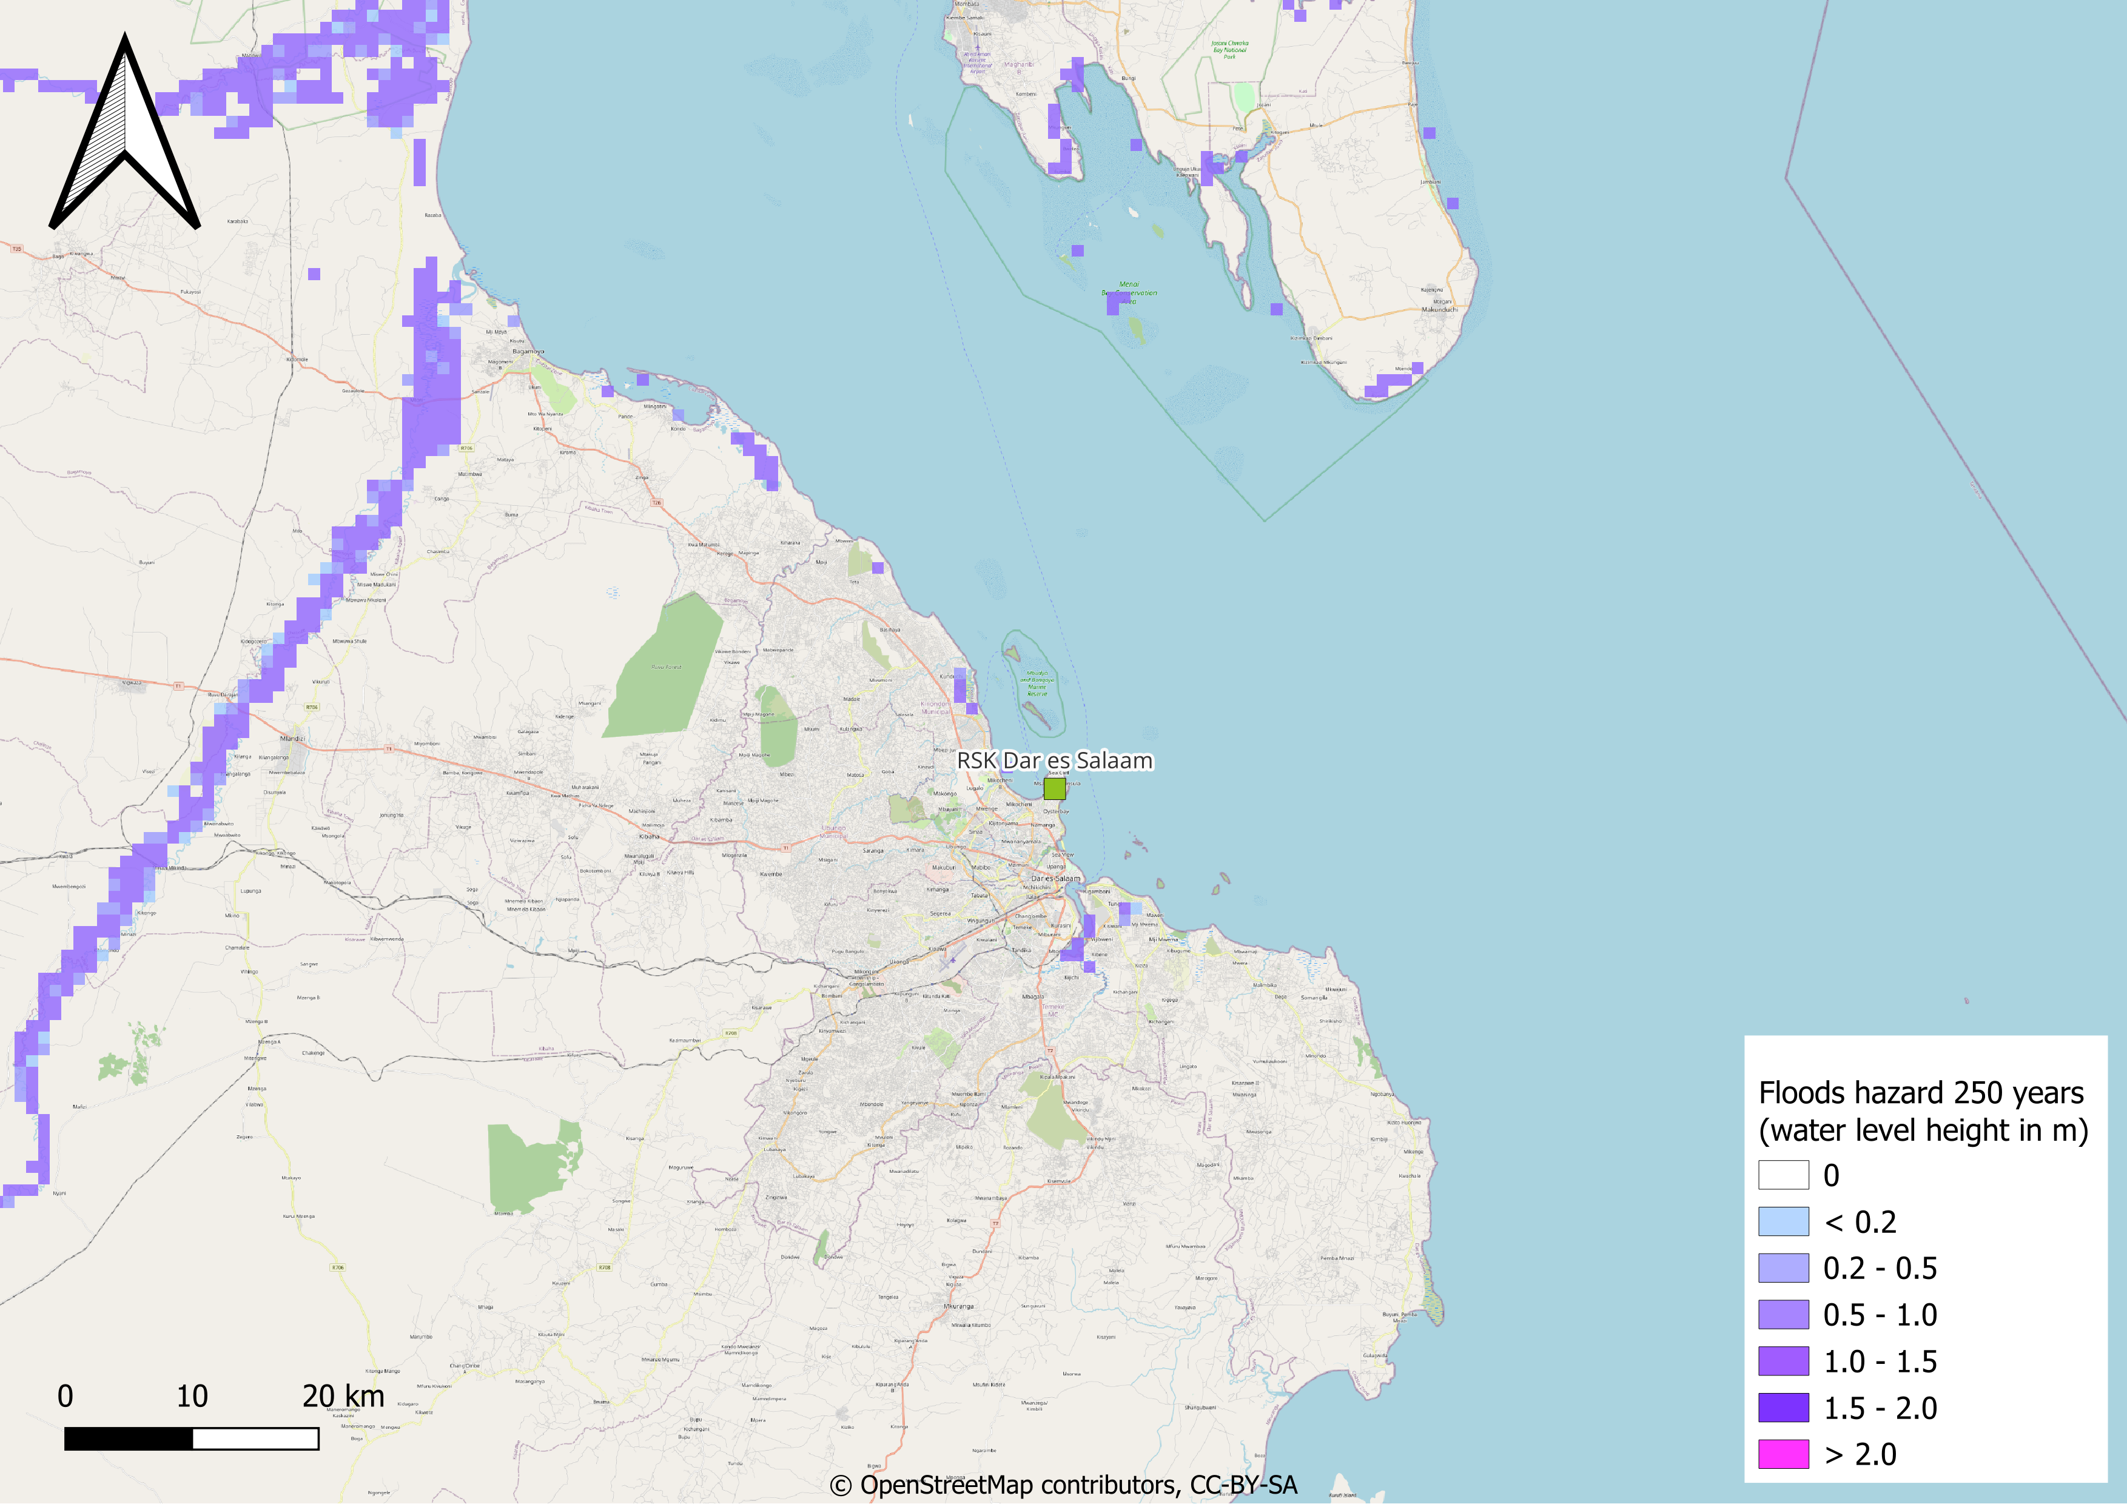Click the '10' label above the scale bar
This screenshot has width=2127, height=1504.
pos(192,1397)
